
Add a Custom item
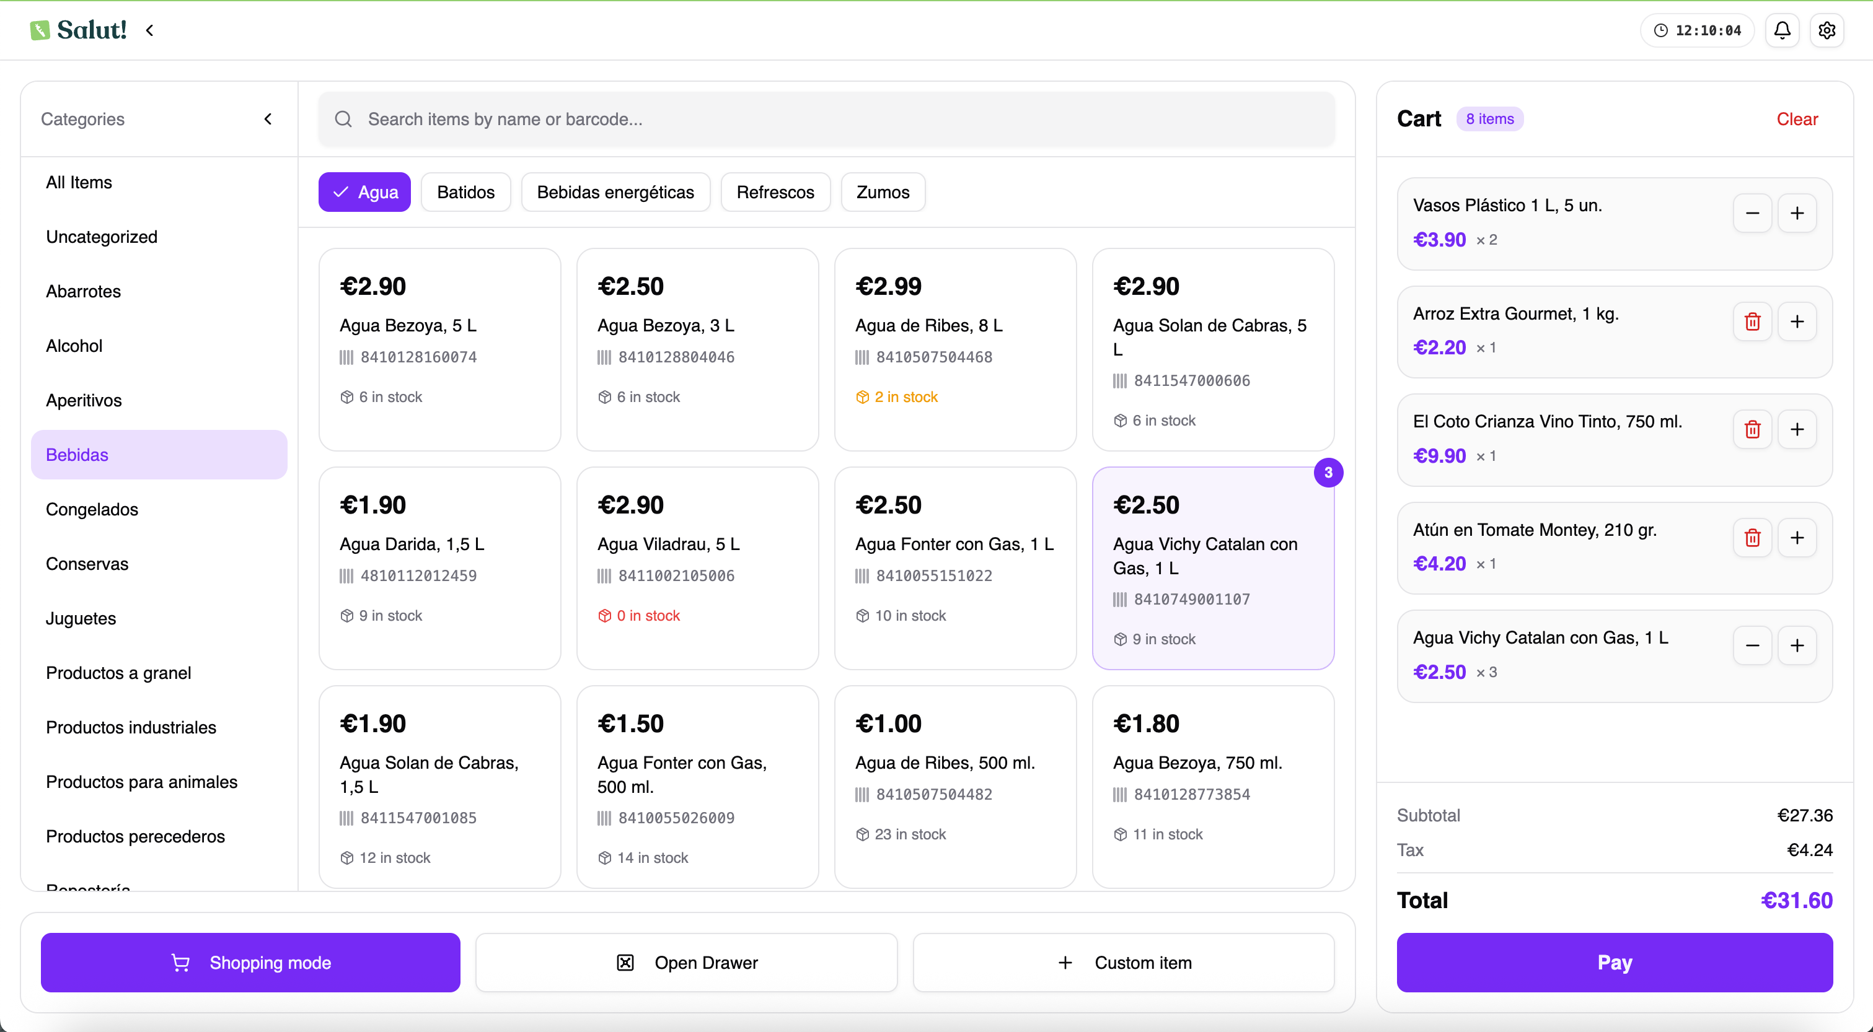pyautogui.click(x=1123, y=962)
